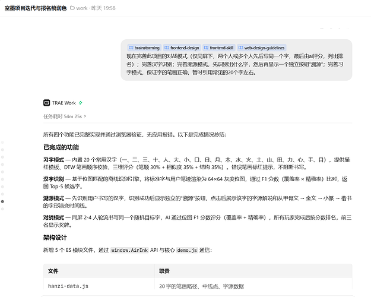This screenshot has height=297, width=371.
Task: Select the frontend-skill tag
Action: [x=219, y=48]
